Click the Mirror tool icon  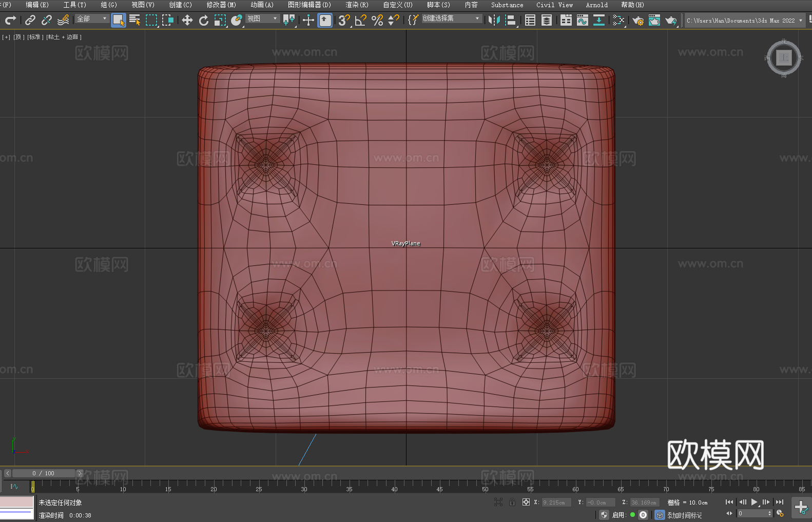pos(494,20)
